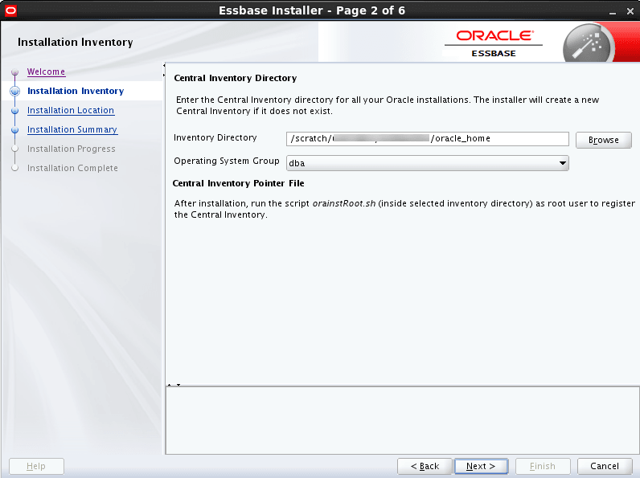Click the Installation Summary step bullet icon

tap(15, 129)
